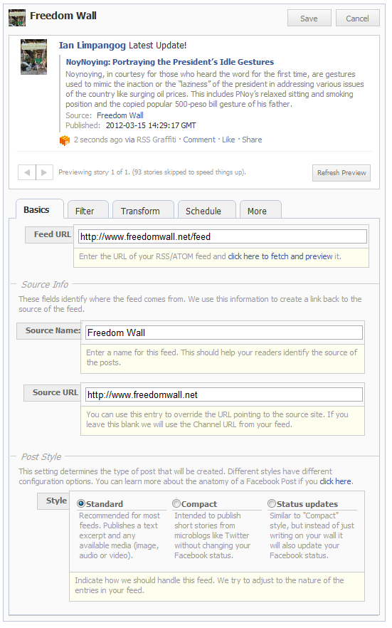This screenshot has width=392, height=628.
Task: Click Ian Limpangog's profile picture thumbnail
Action: 33,57
